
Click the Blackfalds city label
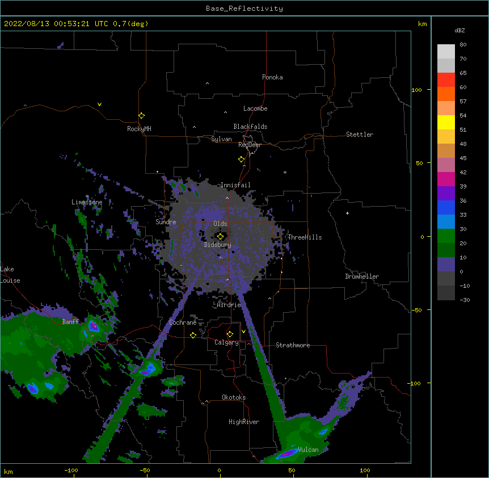(250, 127)
